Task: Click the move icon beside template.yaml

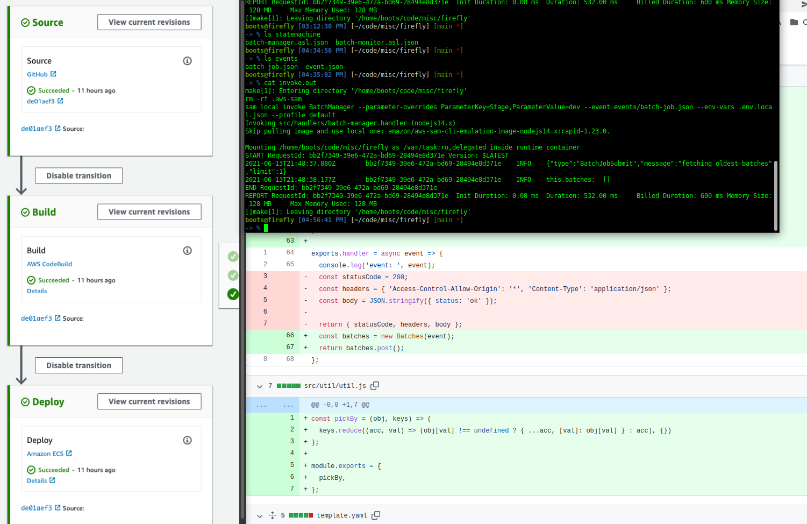Action: click(273, 515)
